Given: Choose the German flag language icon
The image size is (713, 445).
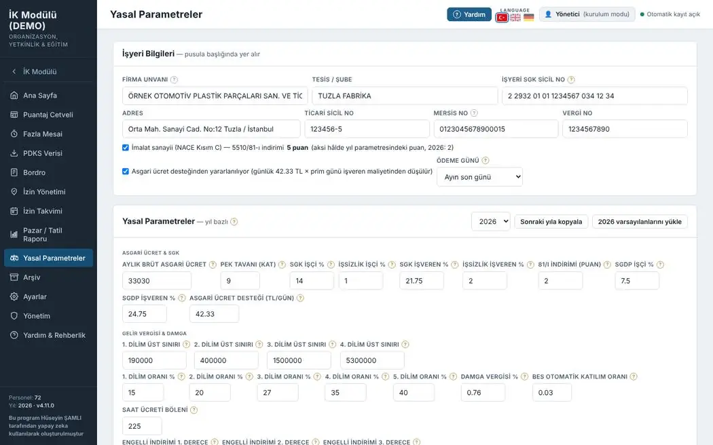Looking at the screenshot, I should (x=528, y=18).
